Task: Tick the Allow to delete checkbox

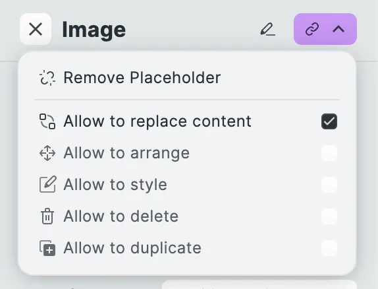Action: tap(329, 216)
